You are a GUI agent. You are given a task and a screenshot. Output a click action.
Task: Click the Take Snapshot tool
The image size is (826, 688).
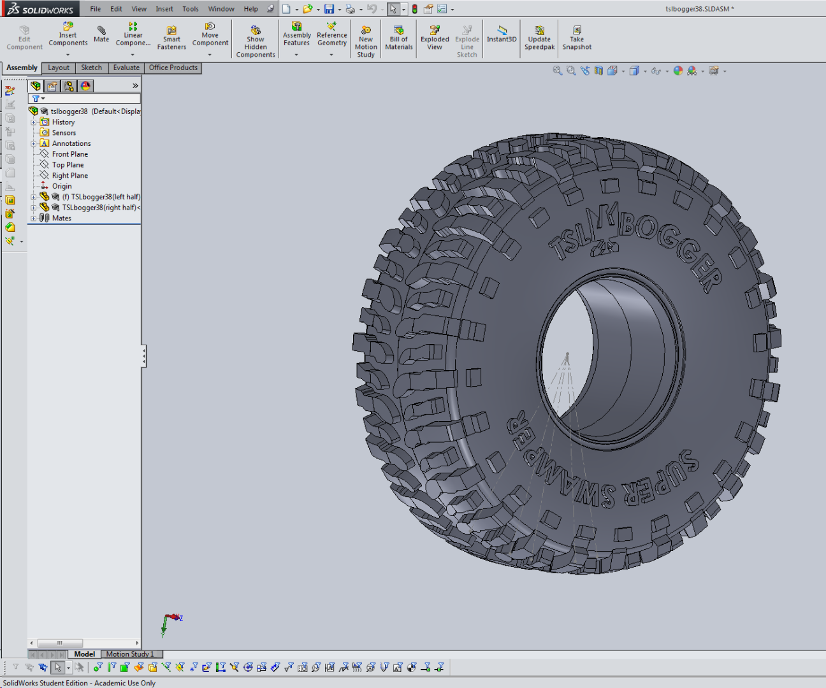click(x=576, y=38)
